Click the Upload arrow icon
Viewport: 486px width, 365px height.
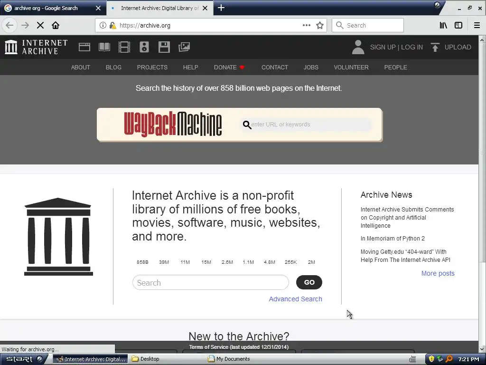(x=435, y=47)
